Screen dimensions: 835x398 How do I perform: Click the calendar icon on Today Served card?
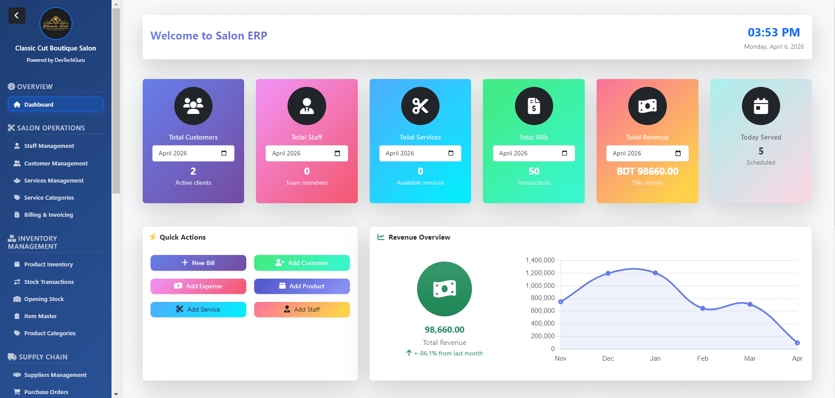click(760, 106)
